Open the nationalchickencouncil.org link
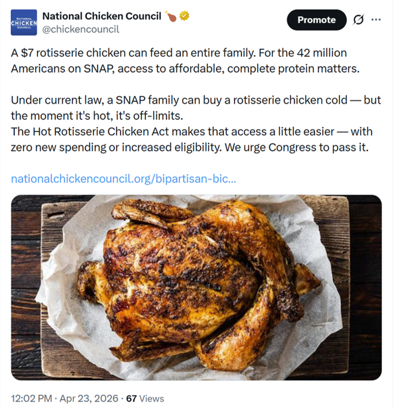The image size is (397, 409). coord(124,179)
